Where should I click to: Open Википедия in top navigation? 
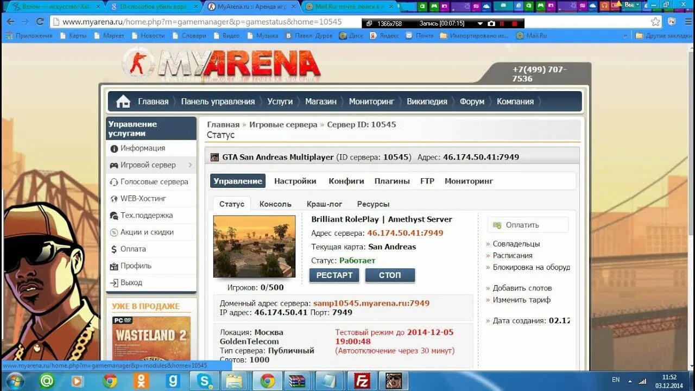point(427,102)
